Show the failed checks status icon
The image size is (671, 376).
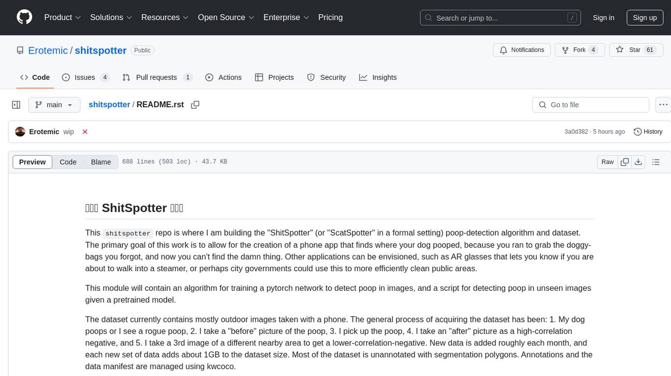tap(85, 132)
